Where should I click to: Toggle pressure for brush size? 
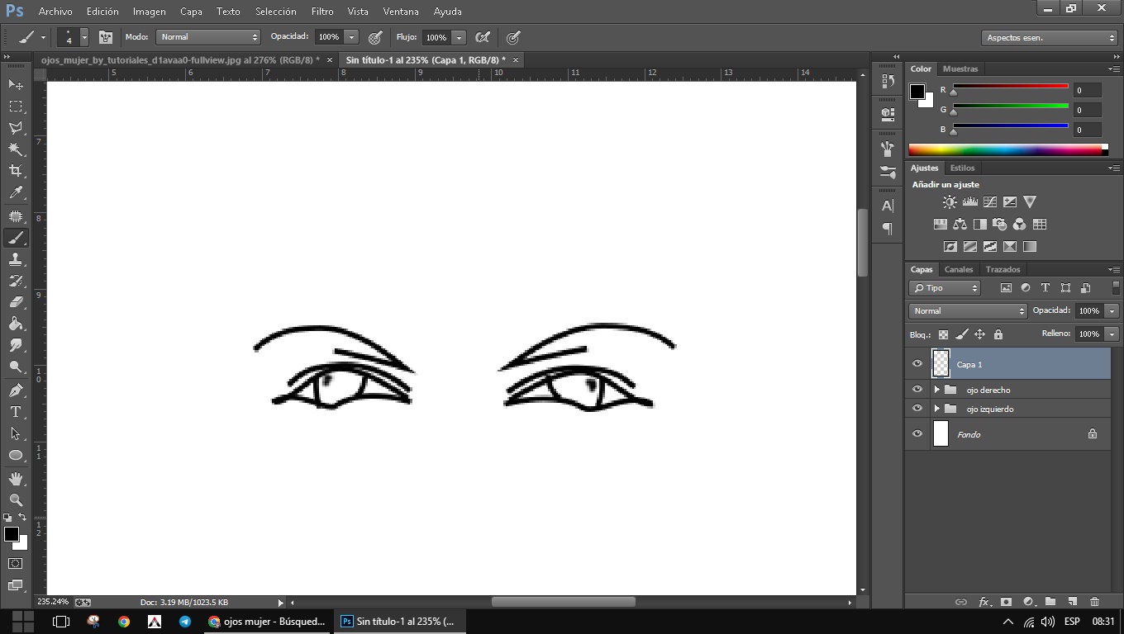tap(513, 37)
